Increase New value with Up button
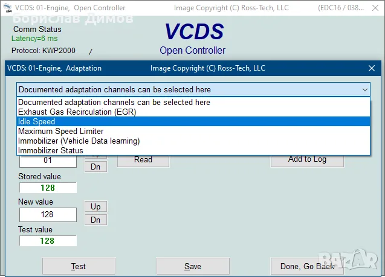Screen dimensions: 385x277 coord(95,206)
